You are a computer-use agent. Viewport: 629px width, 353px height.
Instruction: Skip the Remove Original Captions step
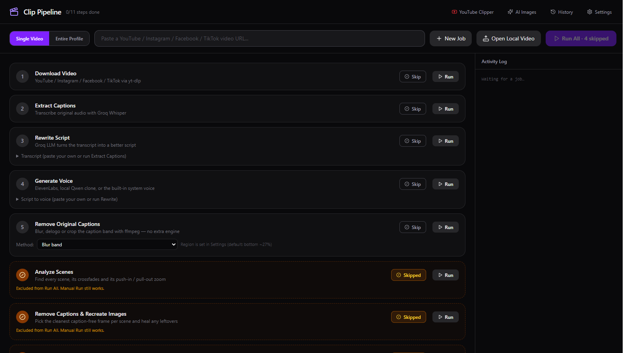click(413, 227)
